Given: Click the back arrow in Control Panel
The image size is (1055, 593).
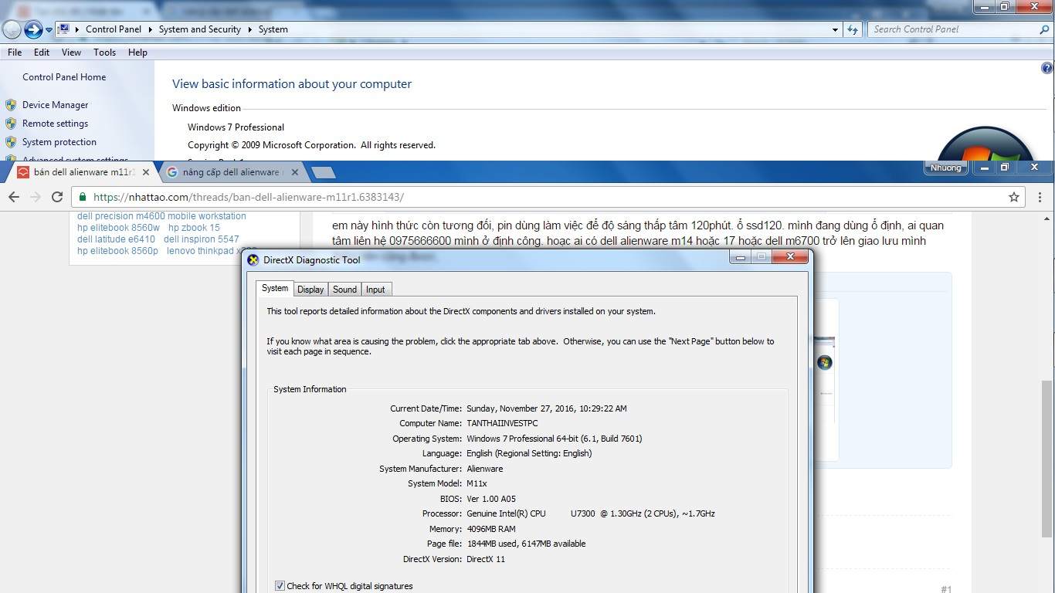Looking at the screenshot, I should [x=12, y=29].
